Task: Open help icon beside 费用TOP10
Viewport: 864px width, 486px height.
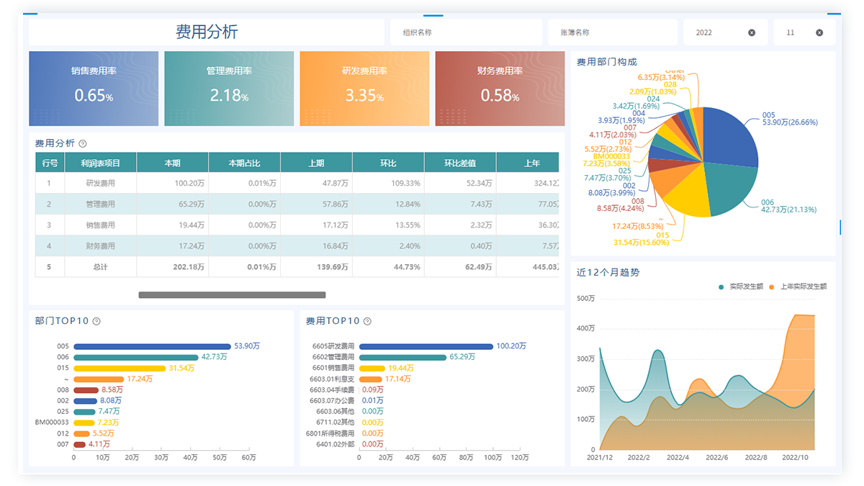Action: (x=367, y=321)
